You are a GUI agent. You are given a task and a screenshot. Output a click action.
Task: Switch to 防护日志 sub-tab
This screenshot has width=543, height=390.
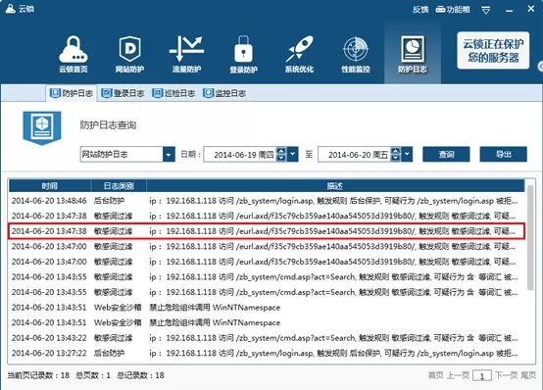pos(72,93)
